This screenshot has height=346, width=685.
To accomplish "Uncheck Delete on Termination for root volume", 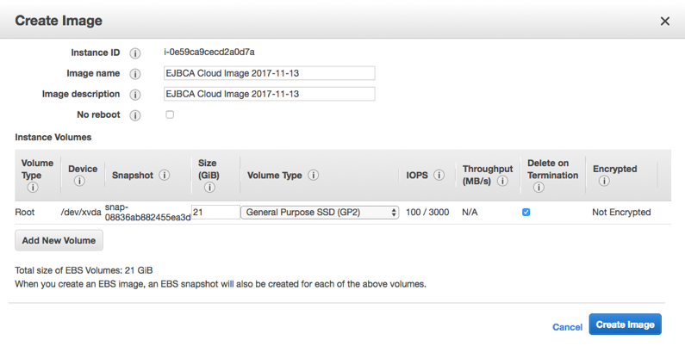I will pyautogui.click(x=526, y=212).
